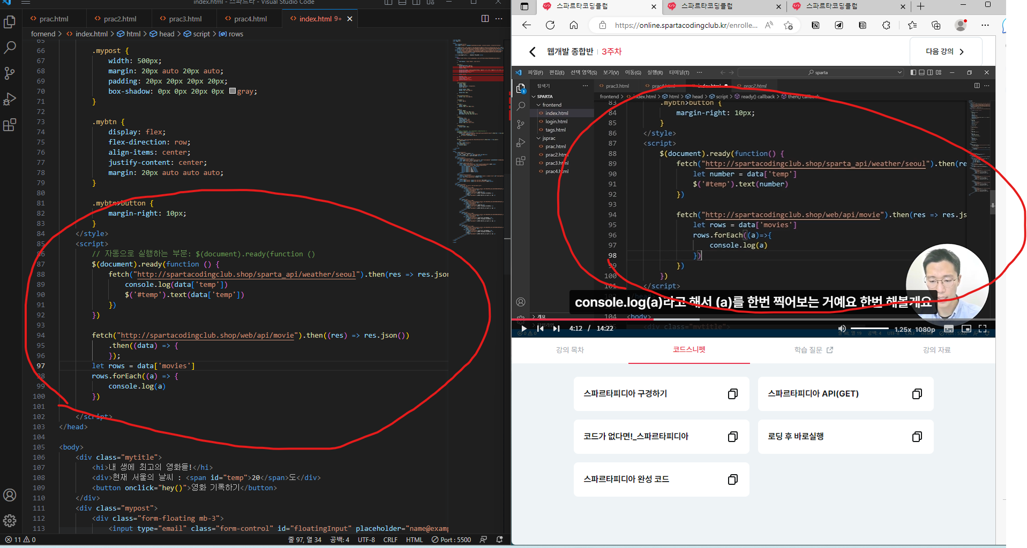Go back in the Edge browser
Image resolution: width=1027 pixels, height=548 pixels.
tap(527, 25)
